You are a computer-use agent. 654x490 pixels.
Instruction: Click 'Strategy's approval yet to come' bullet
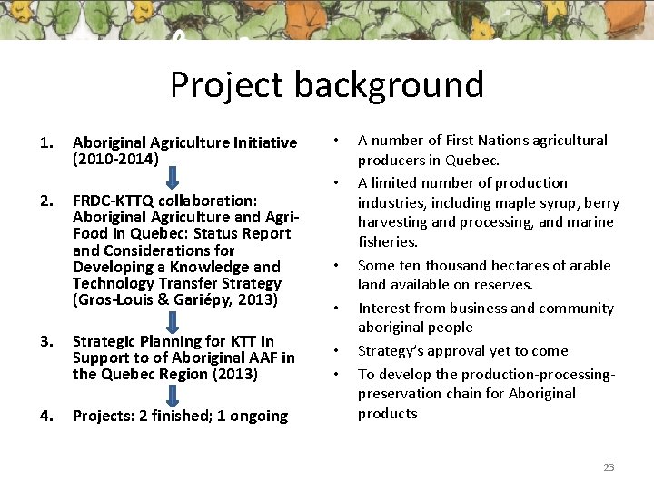(x=462, y=351)
